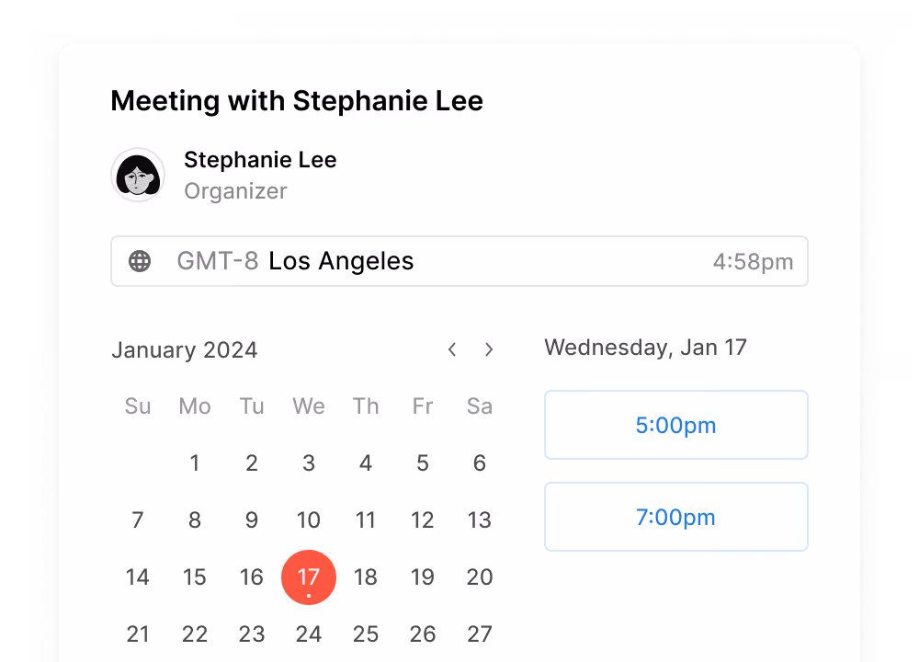Book the 7:00pm time slot
The width and height of the screenshot is (919, 662).
(x=675, y=517)
